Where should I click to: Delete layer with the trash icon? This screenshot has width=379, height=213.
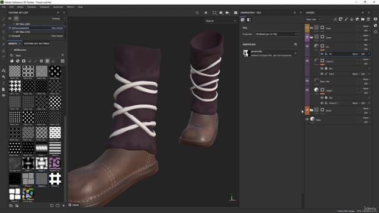[x=368, y=20]
